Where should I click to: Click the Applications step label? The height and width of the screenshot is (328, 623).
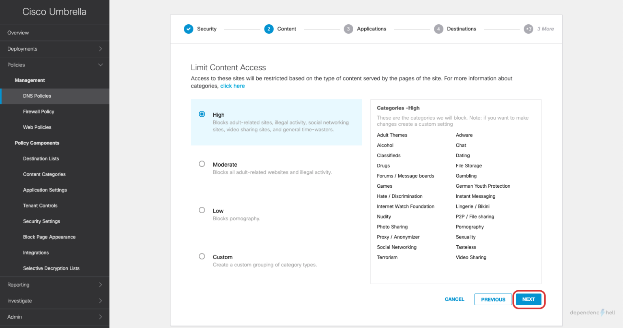pos(372,29)
